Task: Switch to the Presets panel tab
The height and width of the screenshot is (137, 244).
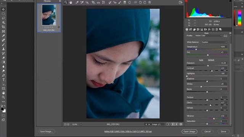Action: click(217, 29)
